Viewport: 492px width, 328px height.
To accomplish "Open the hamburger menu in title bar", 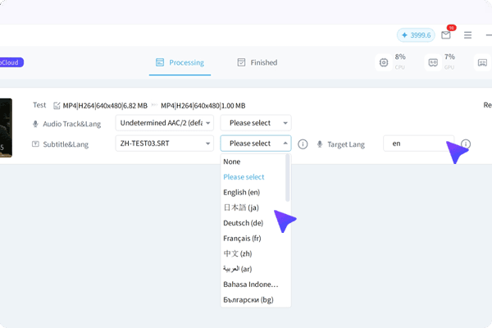I will click(x=467, y=35).
